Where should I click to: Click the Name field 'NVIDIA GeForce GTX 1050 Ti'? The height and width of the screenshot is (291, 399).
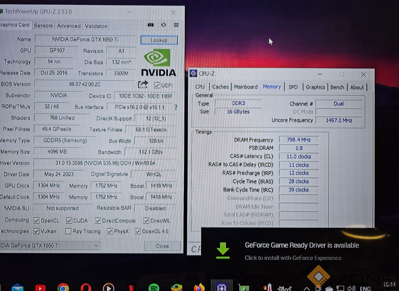click(x=85, y=39)
